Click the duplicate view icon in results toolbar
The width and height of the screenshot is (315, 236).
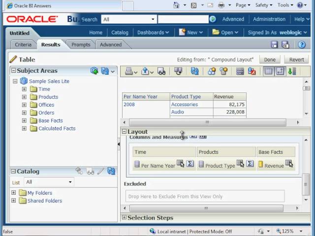[178, 71]
